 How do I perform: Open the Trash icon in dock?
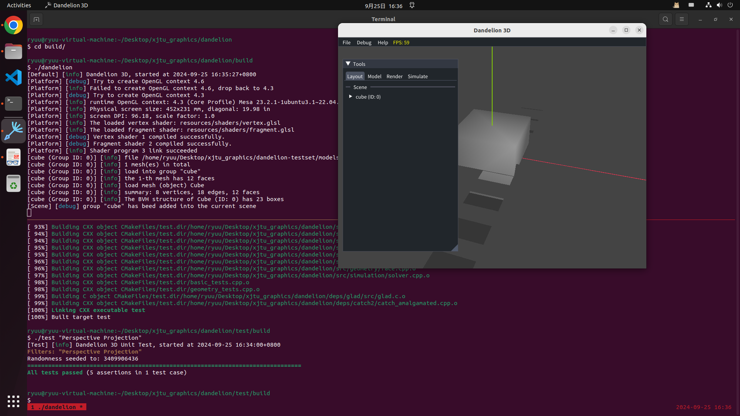(13, 184)
